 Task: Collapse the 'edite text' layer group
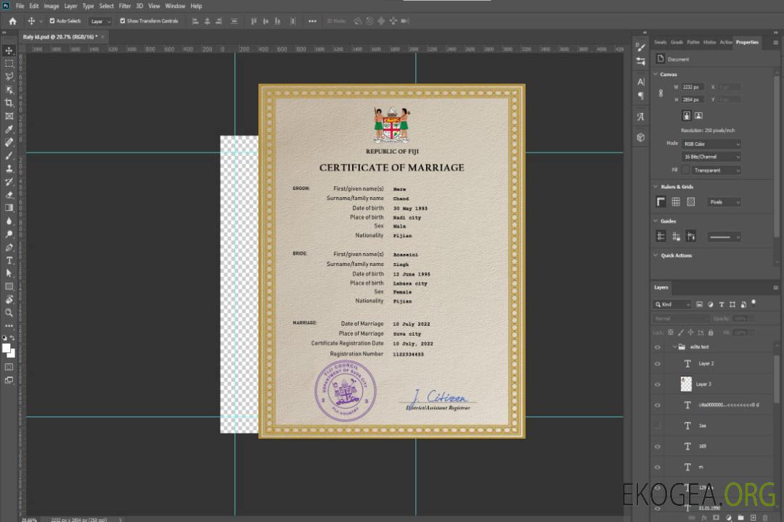click(674, 347)
